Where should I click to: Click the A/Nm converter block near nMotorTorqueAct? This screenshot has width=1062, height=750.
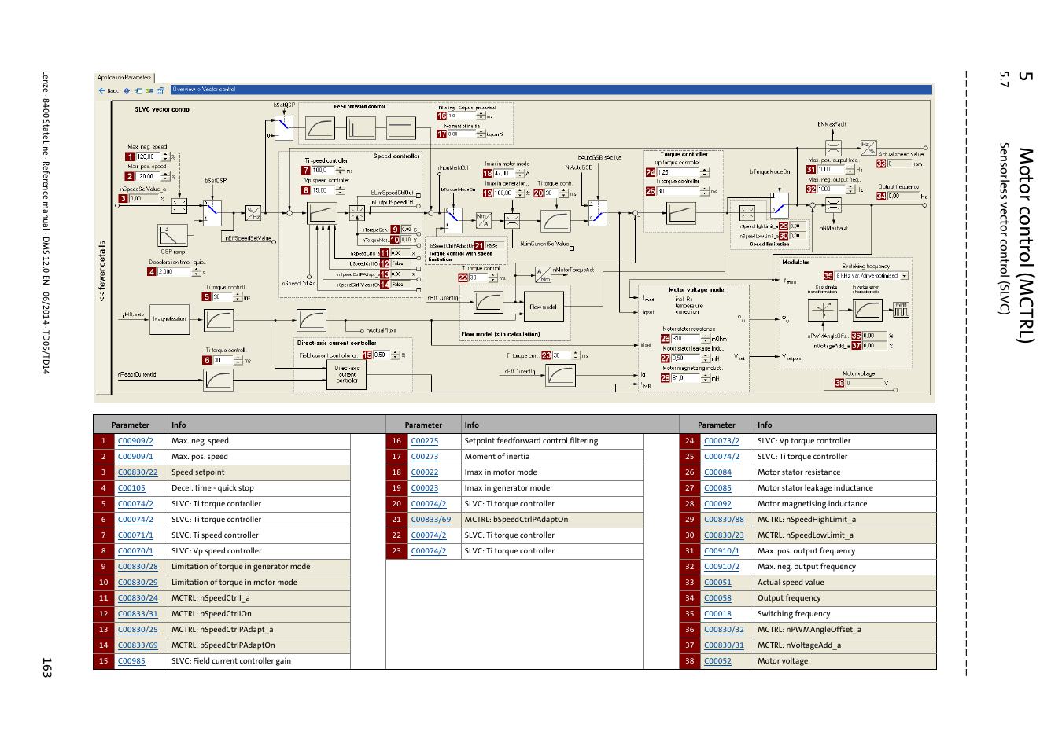(543, 274)
